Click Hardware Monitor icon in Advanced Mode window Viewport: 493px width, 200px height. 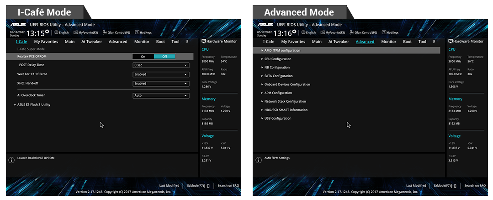click(x=451, y=41)
